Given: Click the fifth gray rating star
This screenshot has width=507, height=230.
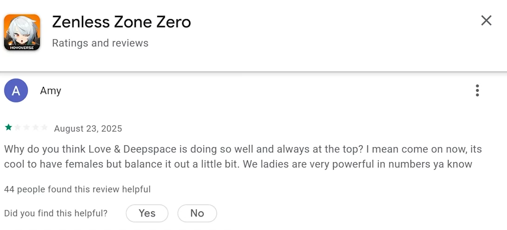Looking at the screenshot, I should pos(44,127).
